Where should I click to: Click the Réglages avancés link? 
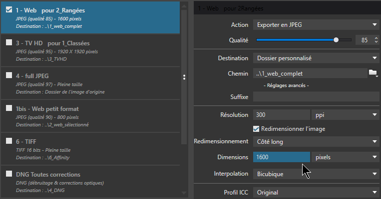[286, 86]
